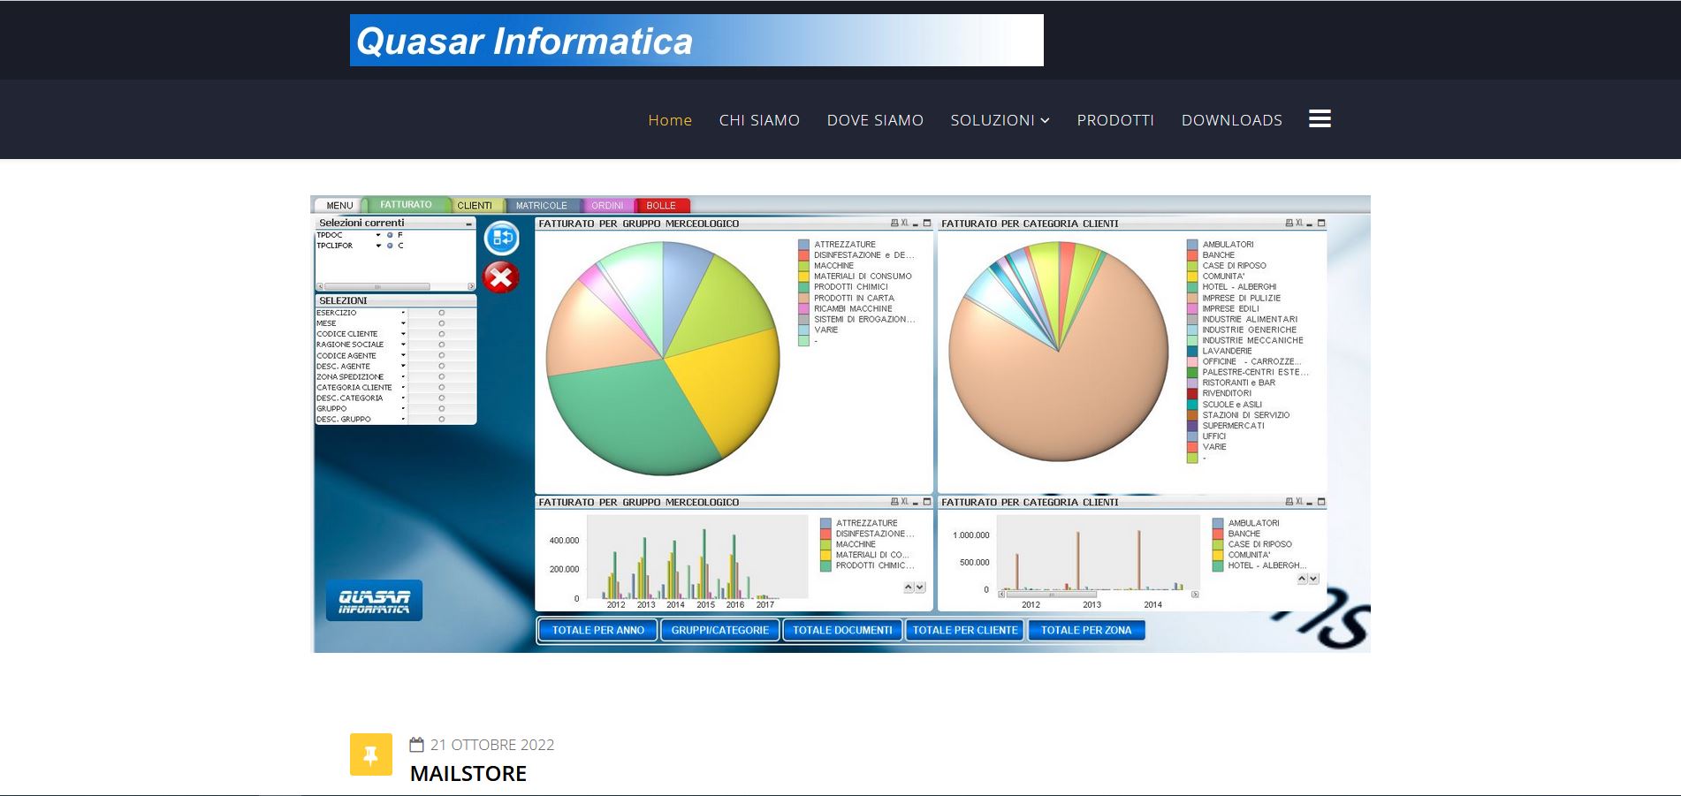Screen dimensions: 1681x796
Task: Select the CODICE CLIENTE radio indicator
Action: tap(442, 334)
